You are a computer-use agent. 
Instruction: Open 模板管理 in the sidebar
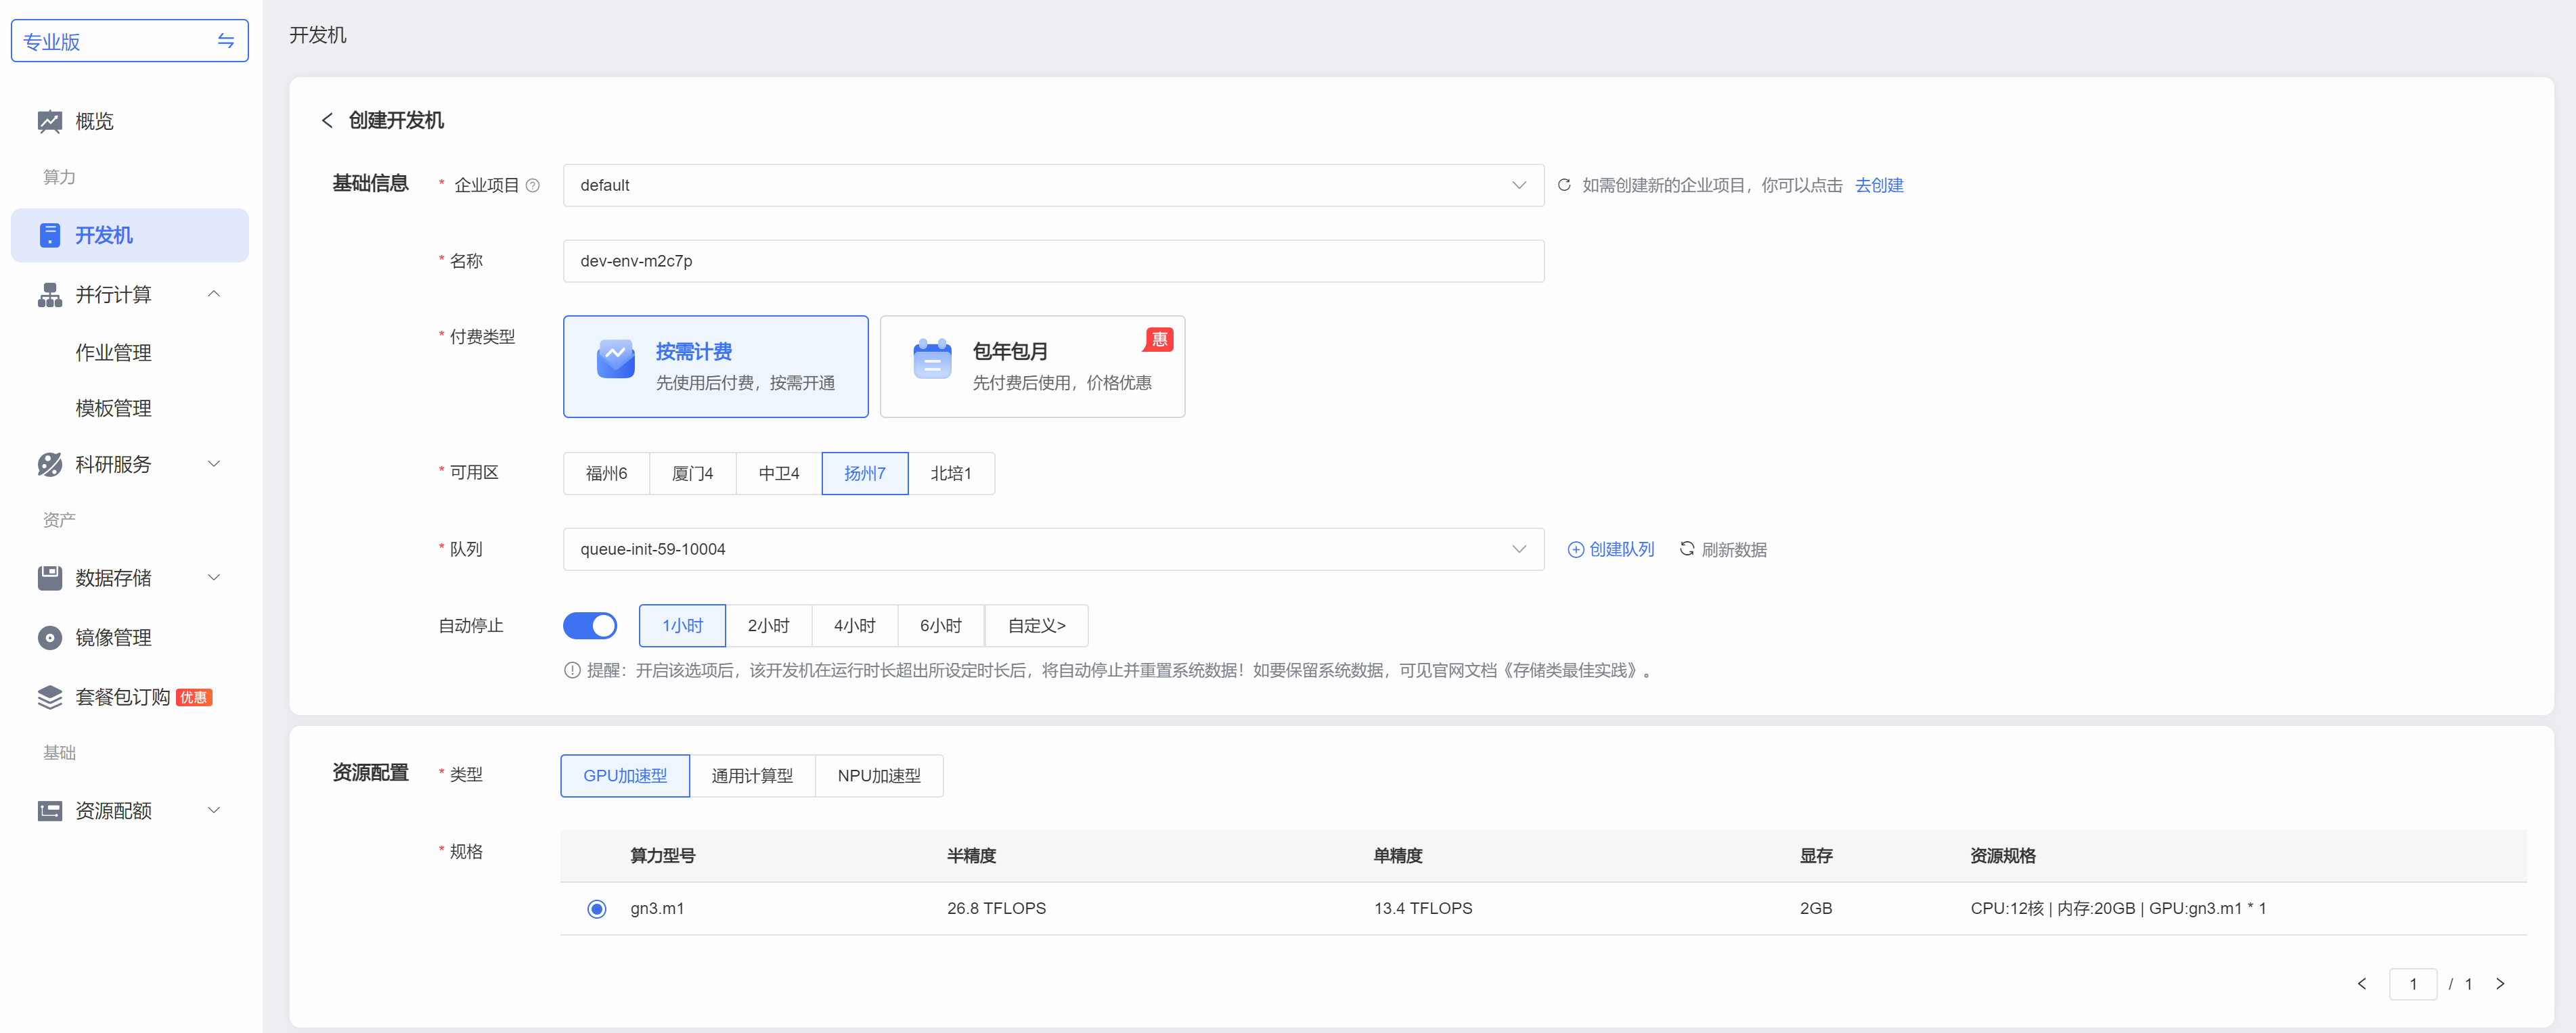(113, 409)
